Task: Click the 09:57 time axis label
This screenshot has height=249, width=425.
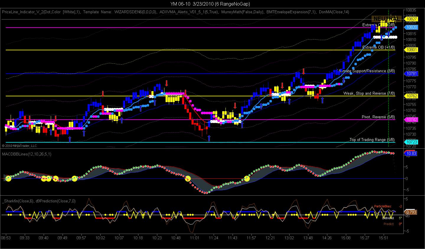Action: pos(81,238)
